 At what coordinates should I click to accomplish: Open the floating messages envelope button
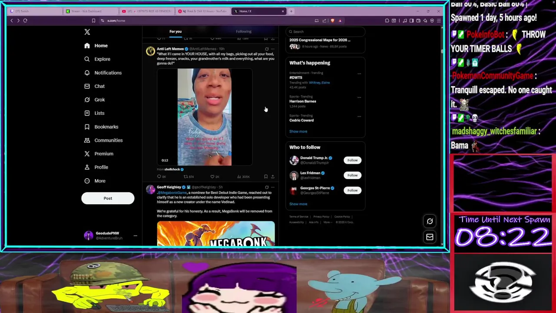pyautogui.click(x=430, y=237)
